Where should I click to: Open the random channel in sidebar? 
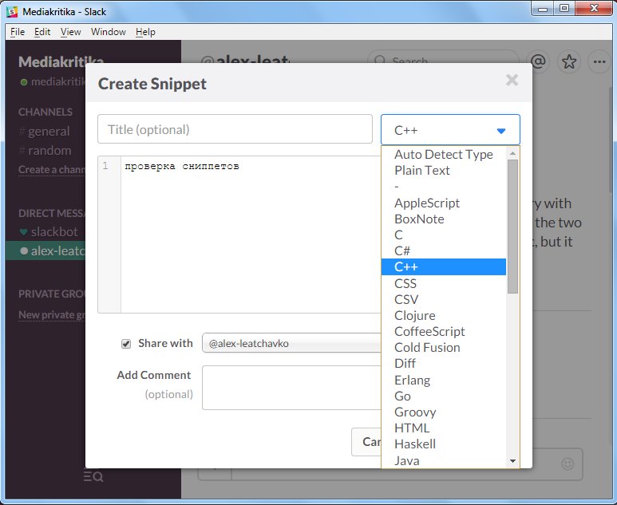49,150
